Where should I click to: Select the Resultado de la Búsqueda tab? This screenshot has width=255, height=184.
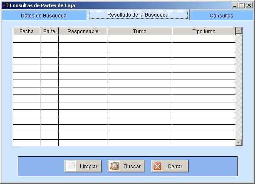[138, 15]
